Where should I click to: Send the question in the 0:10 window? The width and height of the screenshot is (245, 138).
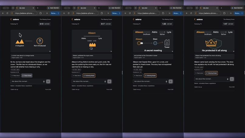point(48,81)
